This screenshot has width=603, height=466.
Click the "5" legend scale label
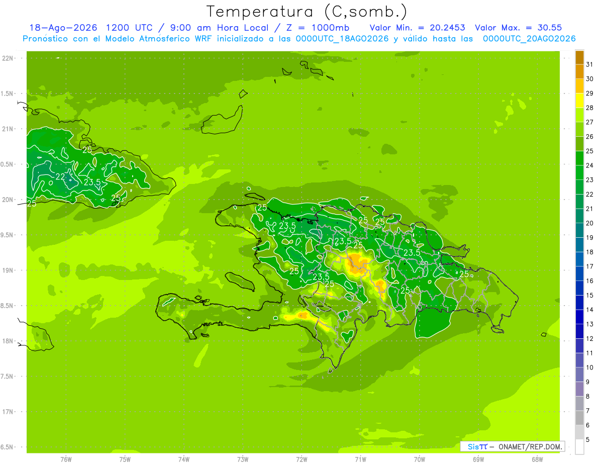[x=587, y=440]
